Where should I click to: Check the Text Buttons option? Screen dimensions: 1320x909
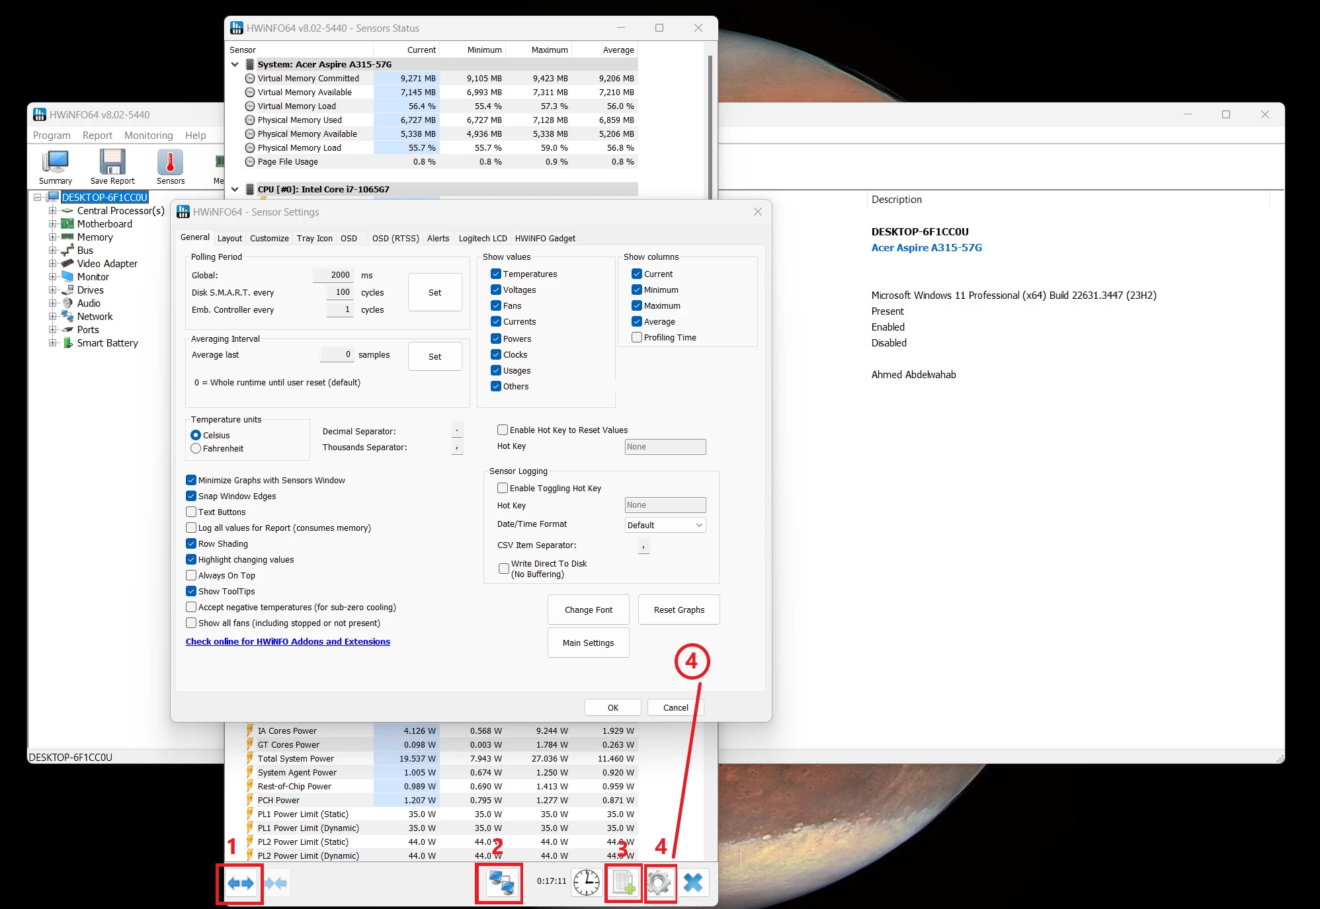tap(191, 512)
